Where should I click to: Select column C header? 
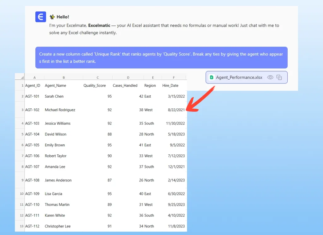(x=98, y=77)
